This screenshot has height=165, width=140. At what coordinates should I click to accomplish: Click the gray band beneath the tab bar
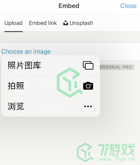pyautogui.click(x=70, y=37)
